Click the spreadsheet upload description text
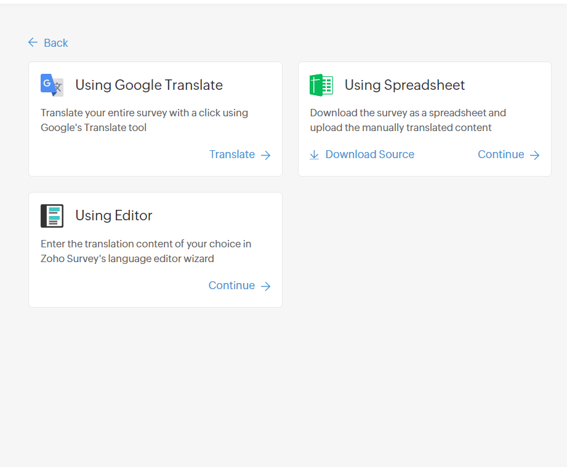The width and height of the screenshot is (567, 467). [408, 120]
